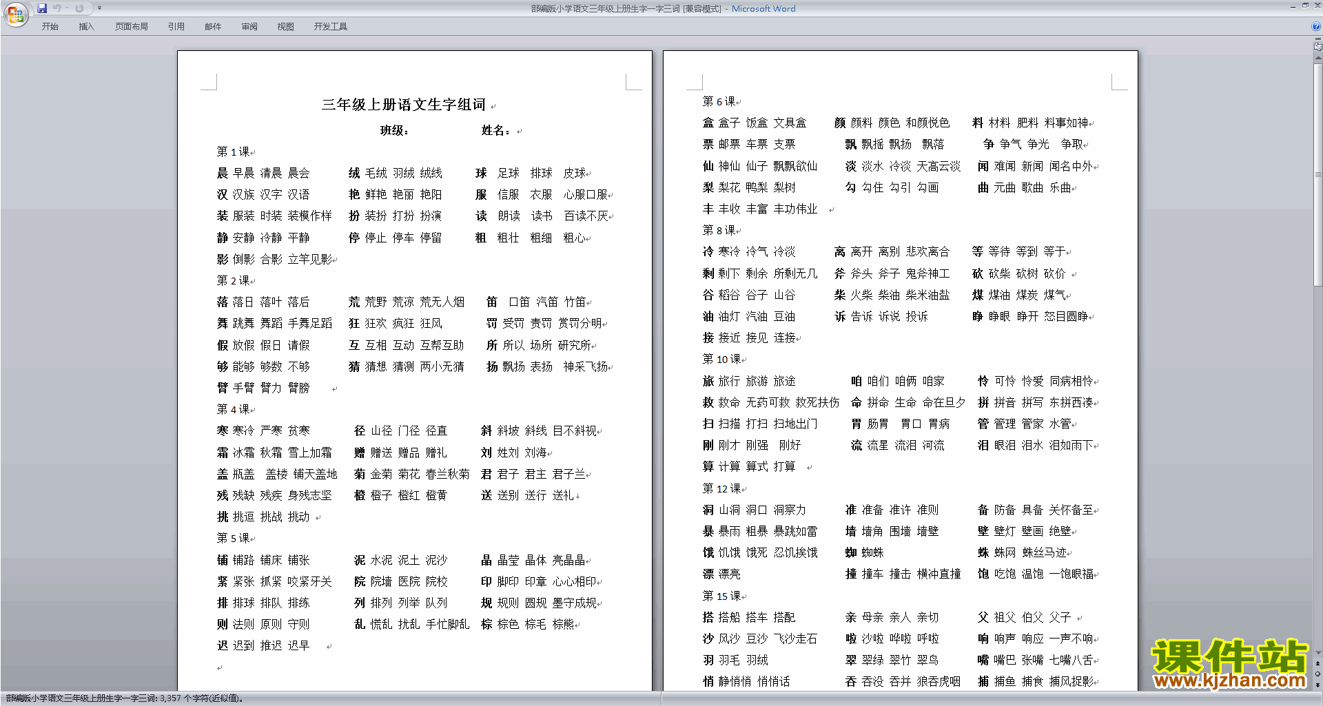
Task: Click heading 第 1 课 on page one
Action: [233, 152]
